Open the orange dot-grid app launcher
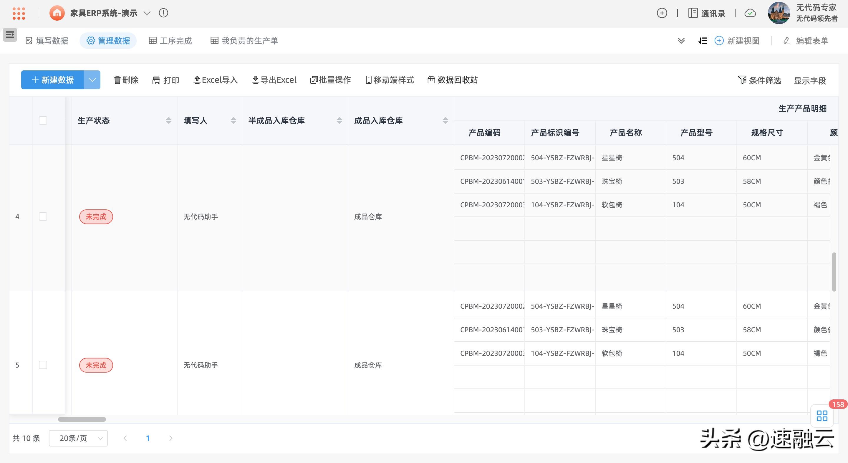Viewport: 848px width, 463px height. point(19,13)
